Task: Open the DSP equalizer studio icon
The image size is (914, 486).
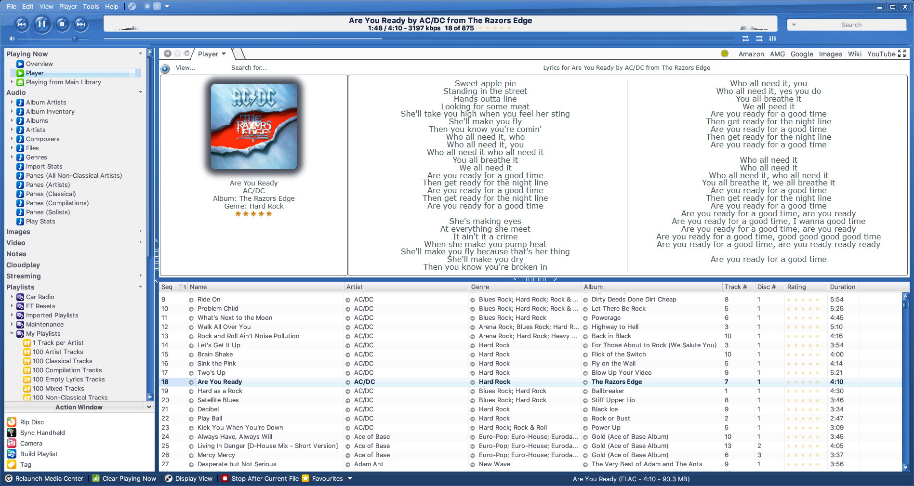Action: (x=773, y=39)
